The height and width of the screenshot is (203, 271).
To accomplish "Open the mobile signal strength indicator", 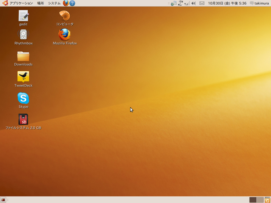I will coord(187,3).
